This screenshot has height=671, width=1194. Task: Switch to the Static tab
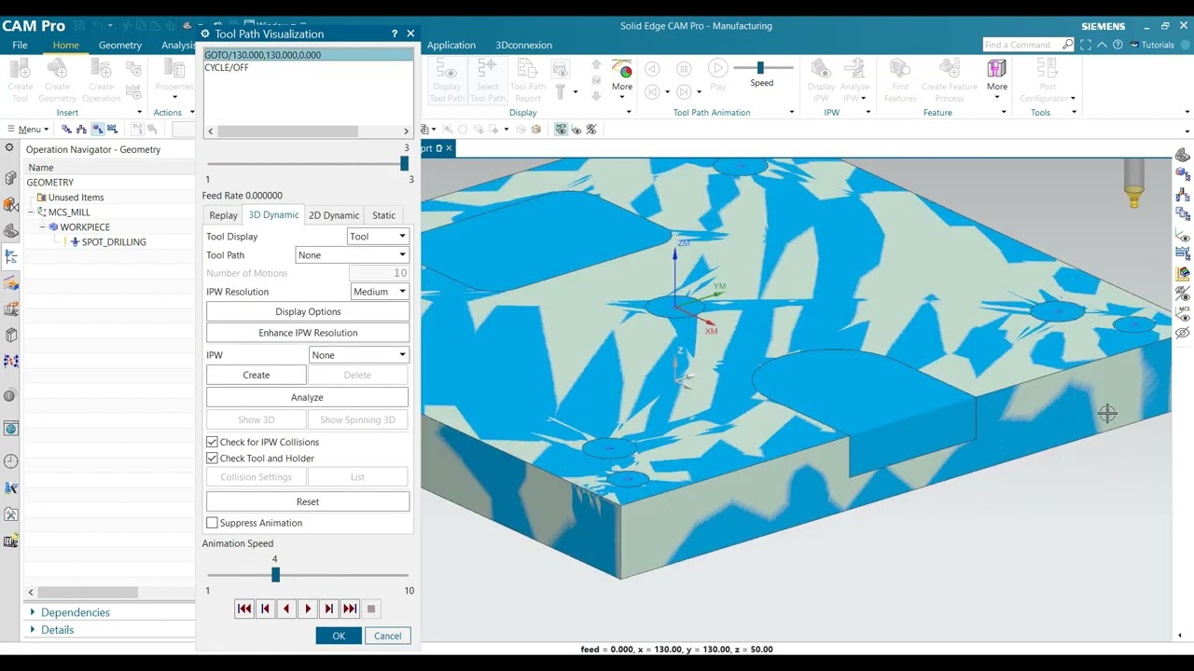[384, 215]
